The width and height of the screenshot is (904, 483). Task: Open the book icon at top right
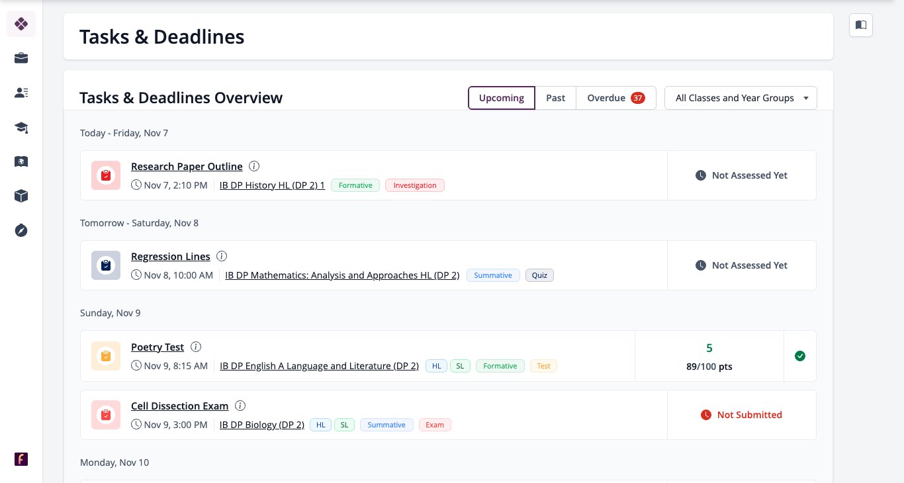[861, 25]
